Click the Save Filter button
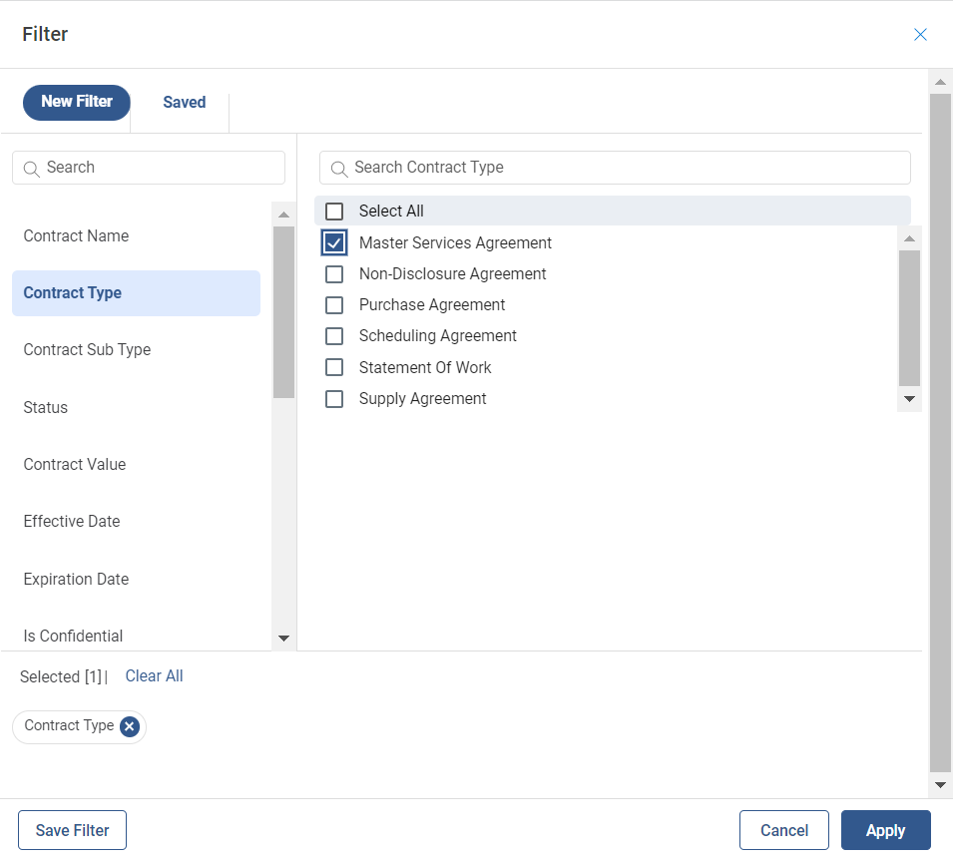Screen dimensions: 953x864 point(72,830)
